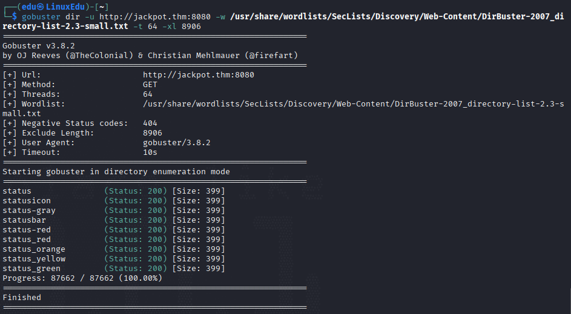Click the Method value GET

(150, 85)
